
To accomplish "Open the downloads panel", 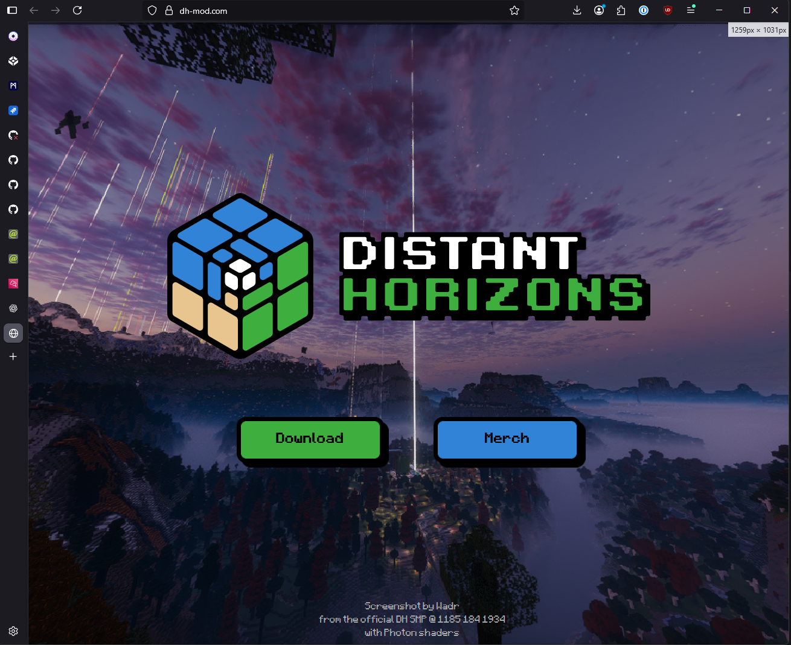I will pos(577,10).
